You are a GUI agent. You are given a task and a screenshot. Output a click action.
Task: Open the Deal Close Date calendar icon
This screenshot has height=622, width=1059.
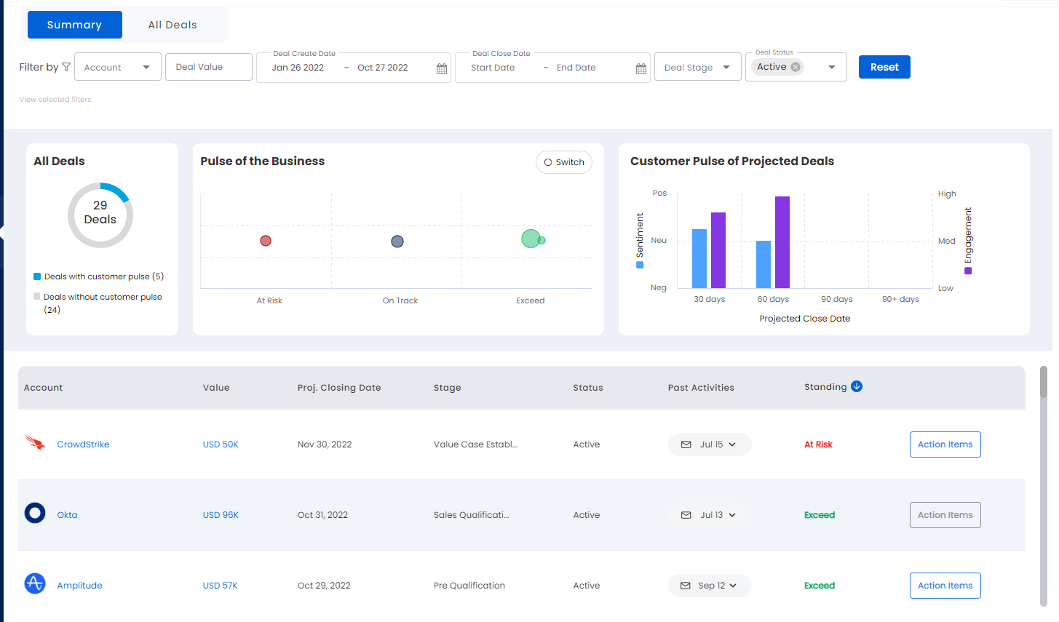point(641,68)
